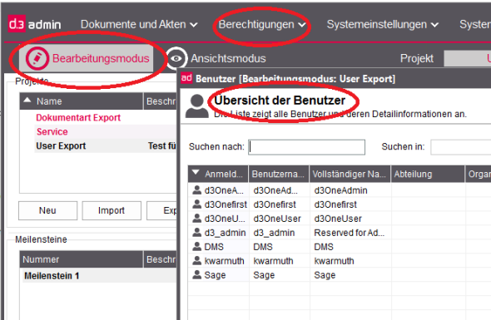This screenshot has height=320, width=491.
Task: Click user icon of kwarmuth row
Action: point(196,260)
